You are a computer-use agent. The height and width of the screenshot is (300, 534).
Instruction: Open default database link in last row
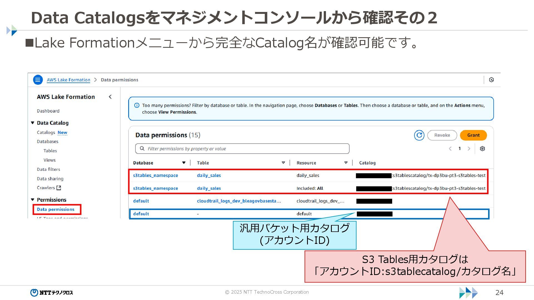point(141,214)
